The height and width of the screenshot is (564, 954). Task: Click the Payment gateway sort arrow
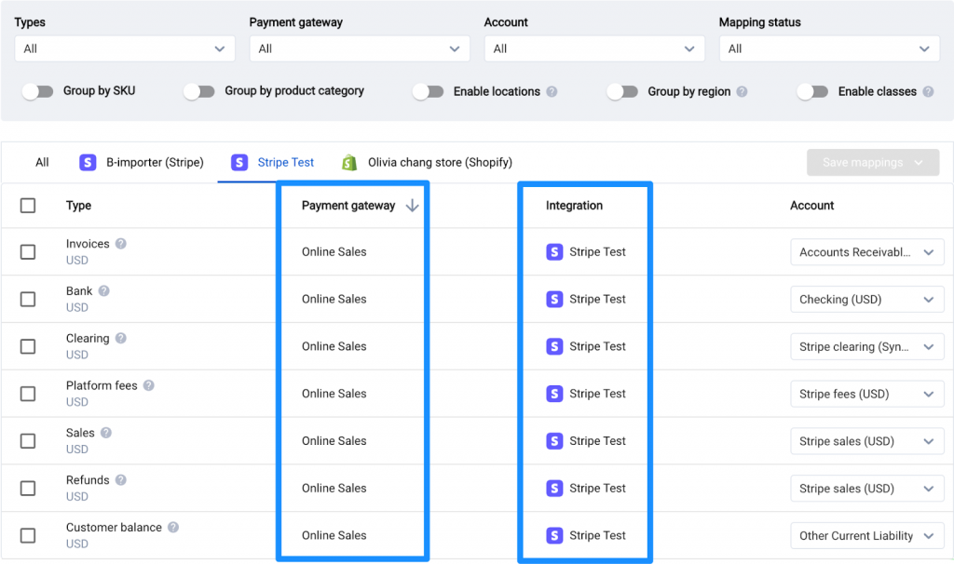point(413,206)
